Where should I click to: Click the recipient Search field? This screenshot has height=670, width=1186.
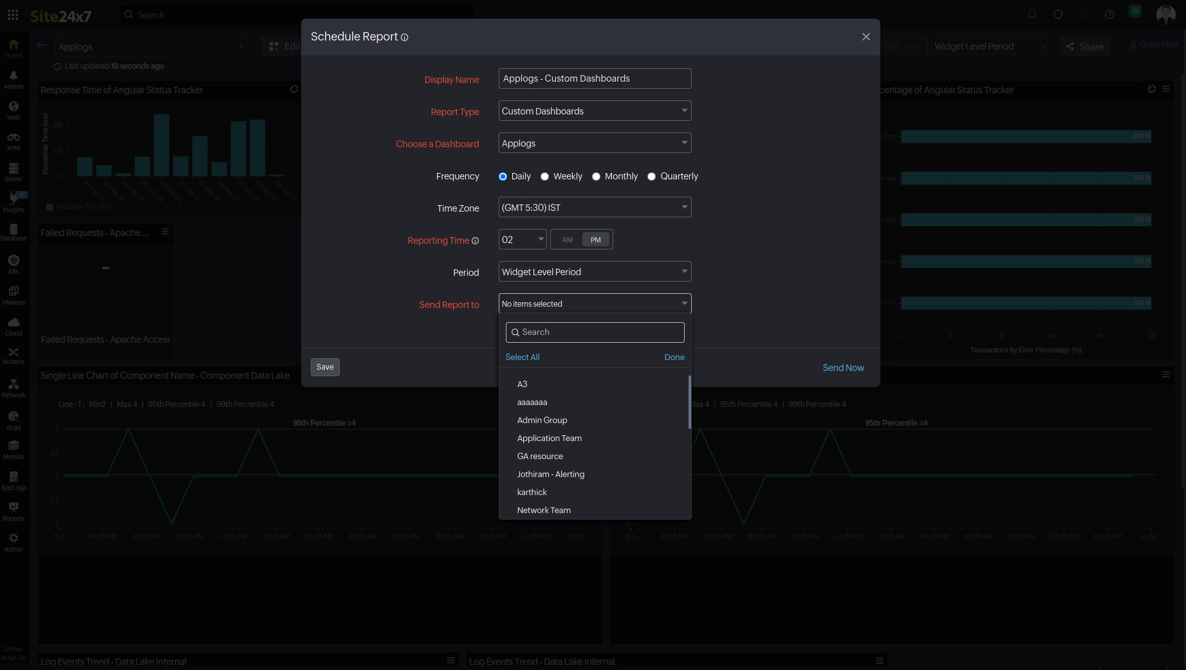(x=595, y=332)
